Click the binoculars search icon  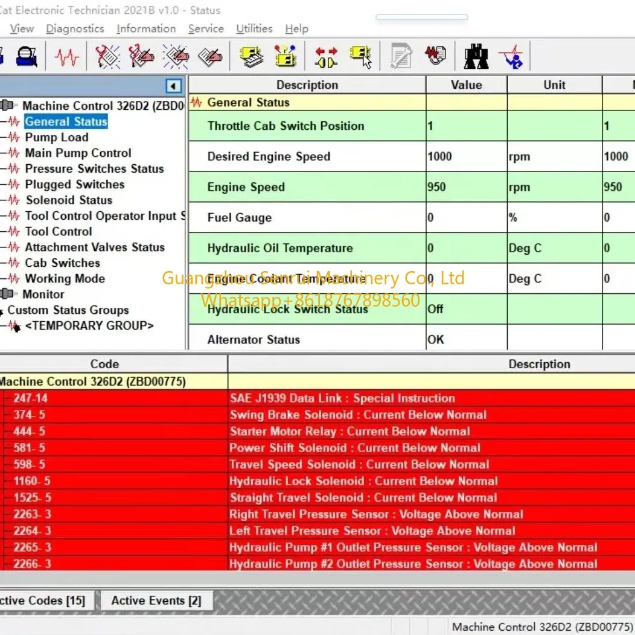tap(476, 56)
